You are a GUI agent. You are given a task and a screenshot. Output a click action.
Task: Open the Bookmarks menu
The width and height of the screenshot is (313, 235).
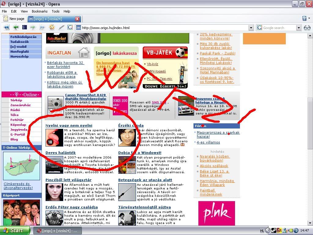point(39,11)
